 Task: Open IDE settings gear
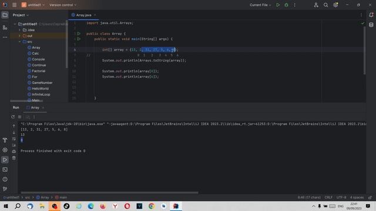(335, 5)
